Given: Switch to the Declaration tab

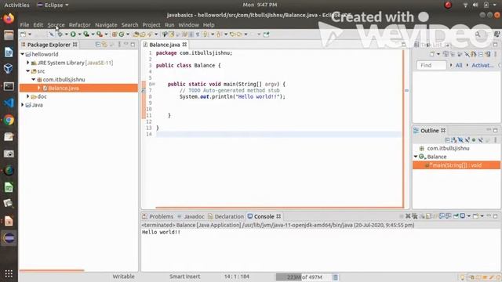Looking at the screenshot, I should 226,216.
